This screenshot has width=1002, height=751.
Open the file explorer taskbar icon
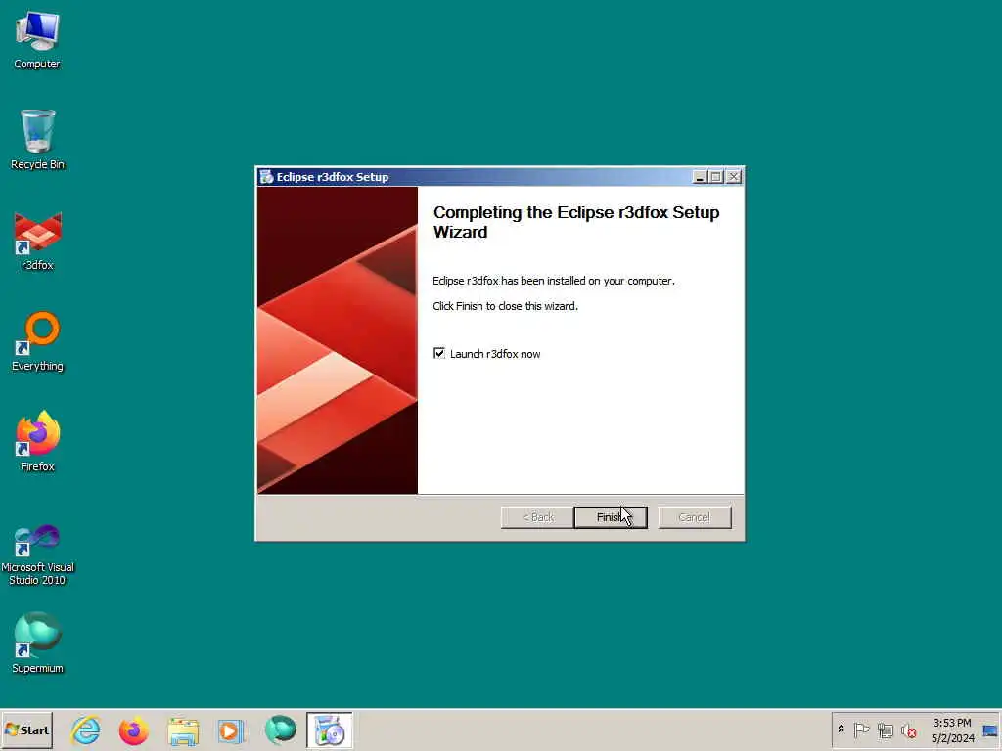183,729
